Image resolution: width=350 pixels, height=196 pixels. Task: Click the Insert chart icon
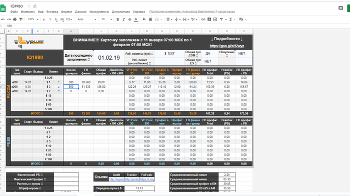(x=215, y=20)
